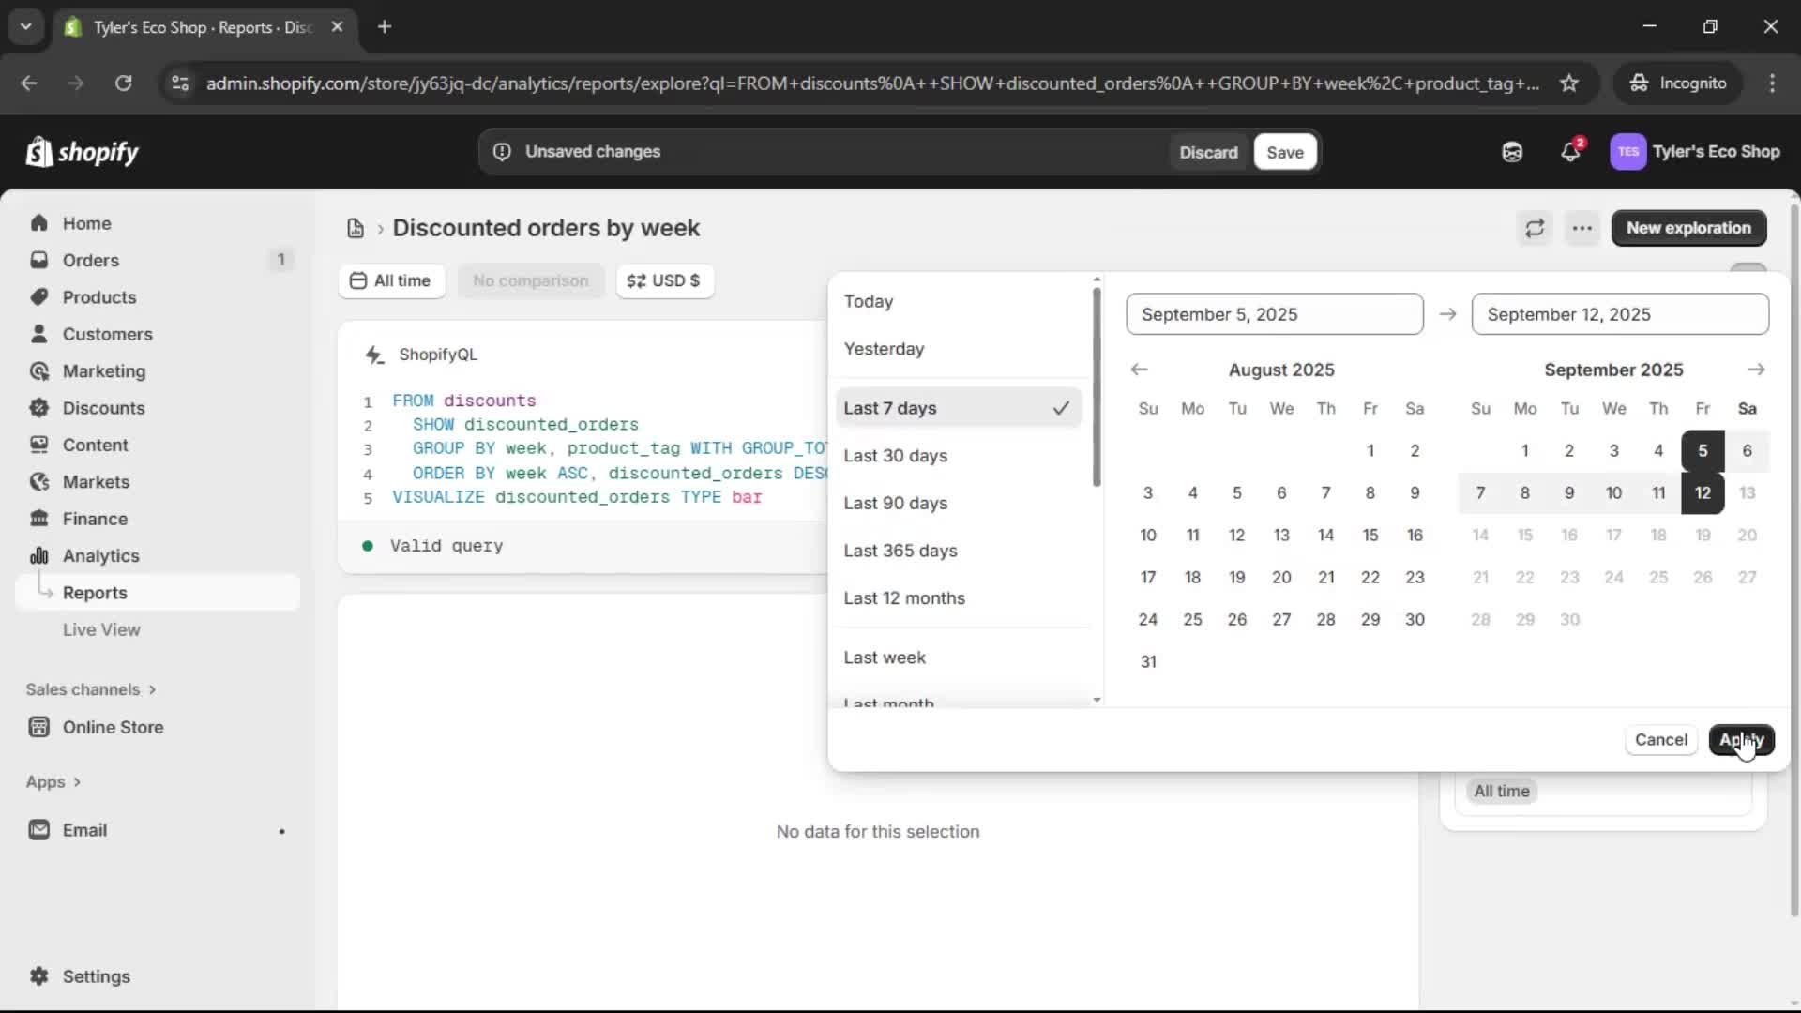Go to next month in calendar

[x=1756, y=370]
